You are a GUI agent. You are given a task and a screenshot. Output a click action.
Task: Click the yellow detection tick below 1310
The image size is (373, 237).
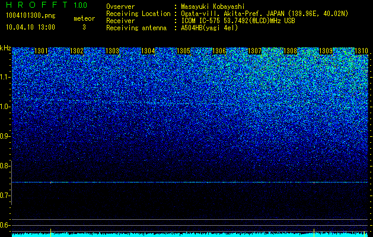364,233
